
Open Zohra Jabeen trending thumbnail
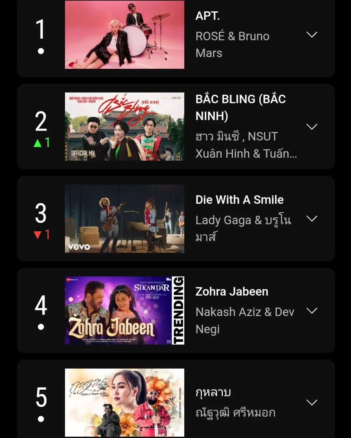[124, 310]
